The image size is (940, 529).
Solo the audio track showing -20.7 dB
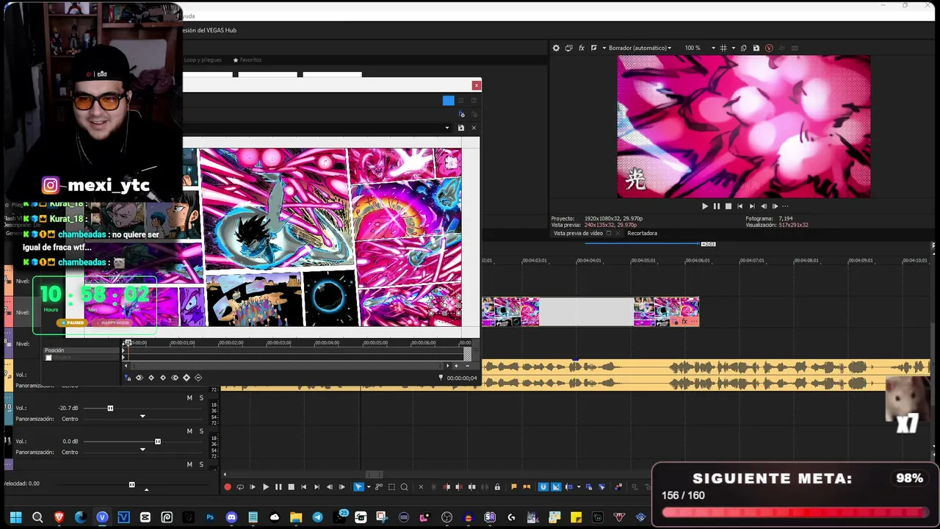[201, 398]
